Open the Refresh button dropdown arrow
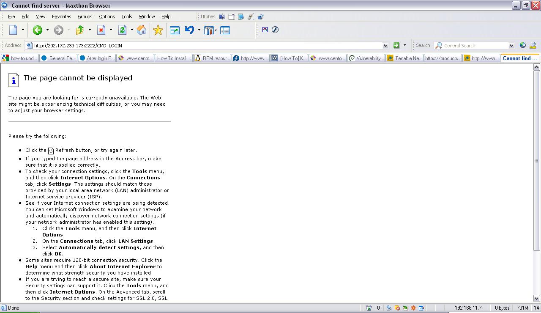541x313 pixels. click(132, 30)
